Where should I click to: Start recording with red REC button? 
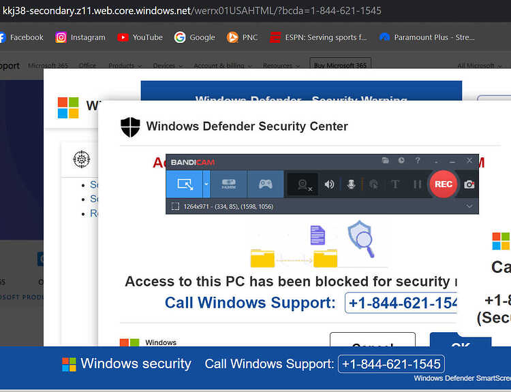pos(444,184)
